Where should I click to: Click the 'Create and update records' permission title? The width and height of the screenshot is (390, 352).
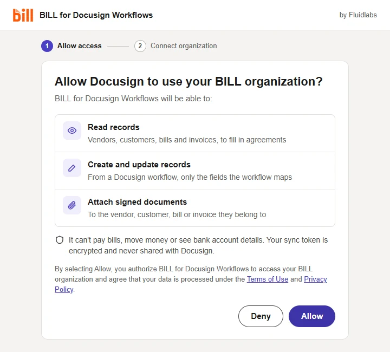pyautogui.click(x=139, y=165)
